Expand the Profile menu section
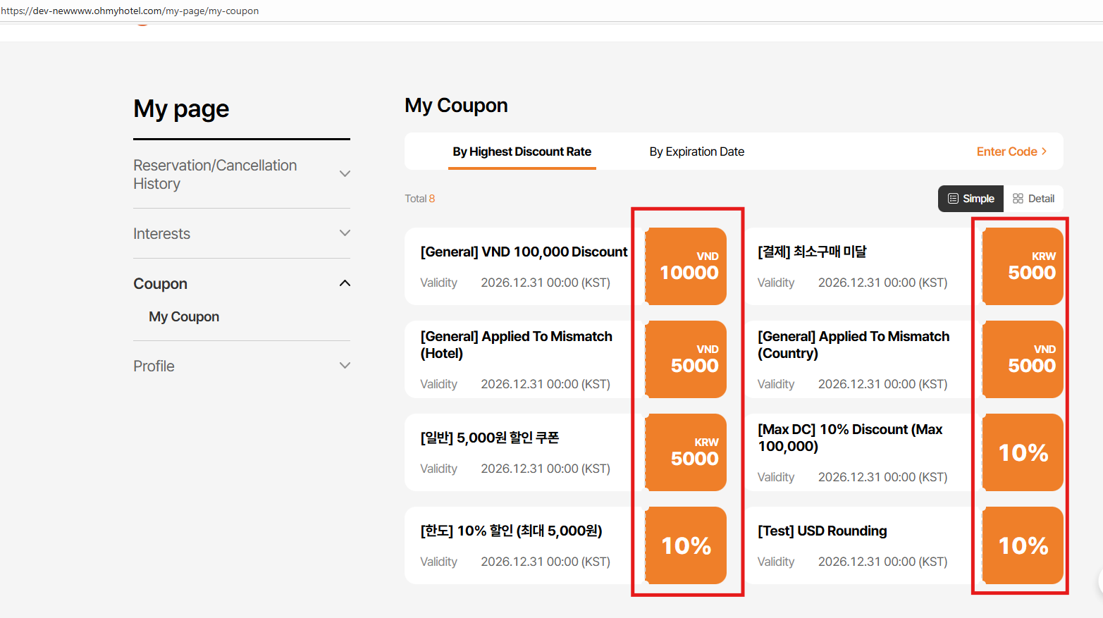This screenshot has width=1103, height=618. click(345, 366)
